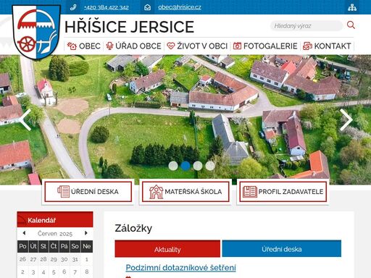This screenshot has height=278, width=371.
Task: Go to previous month in calendar
Action: 24,233
